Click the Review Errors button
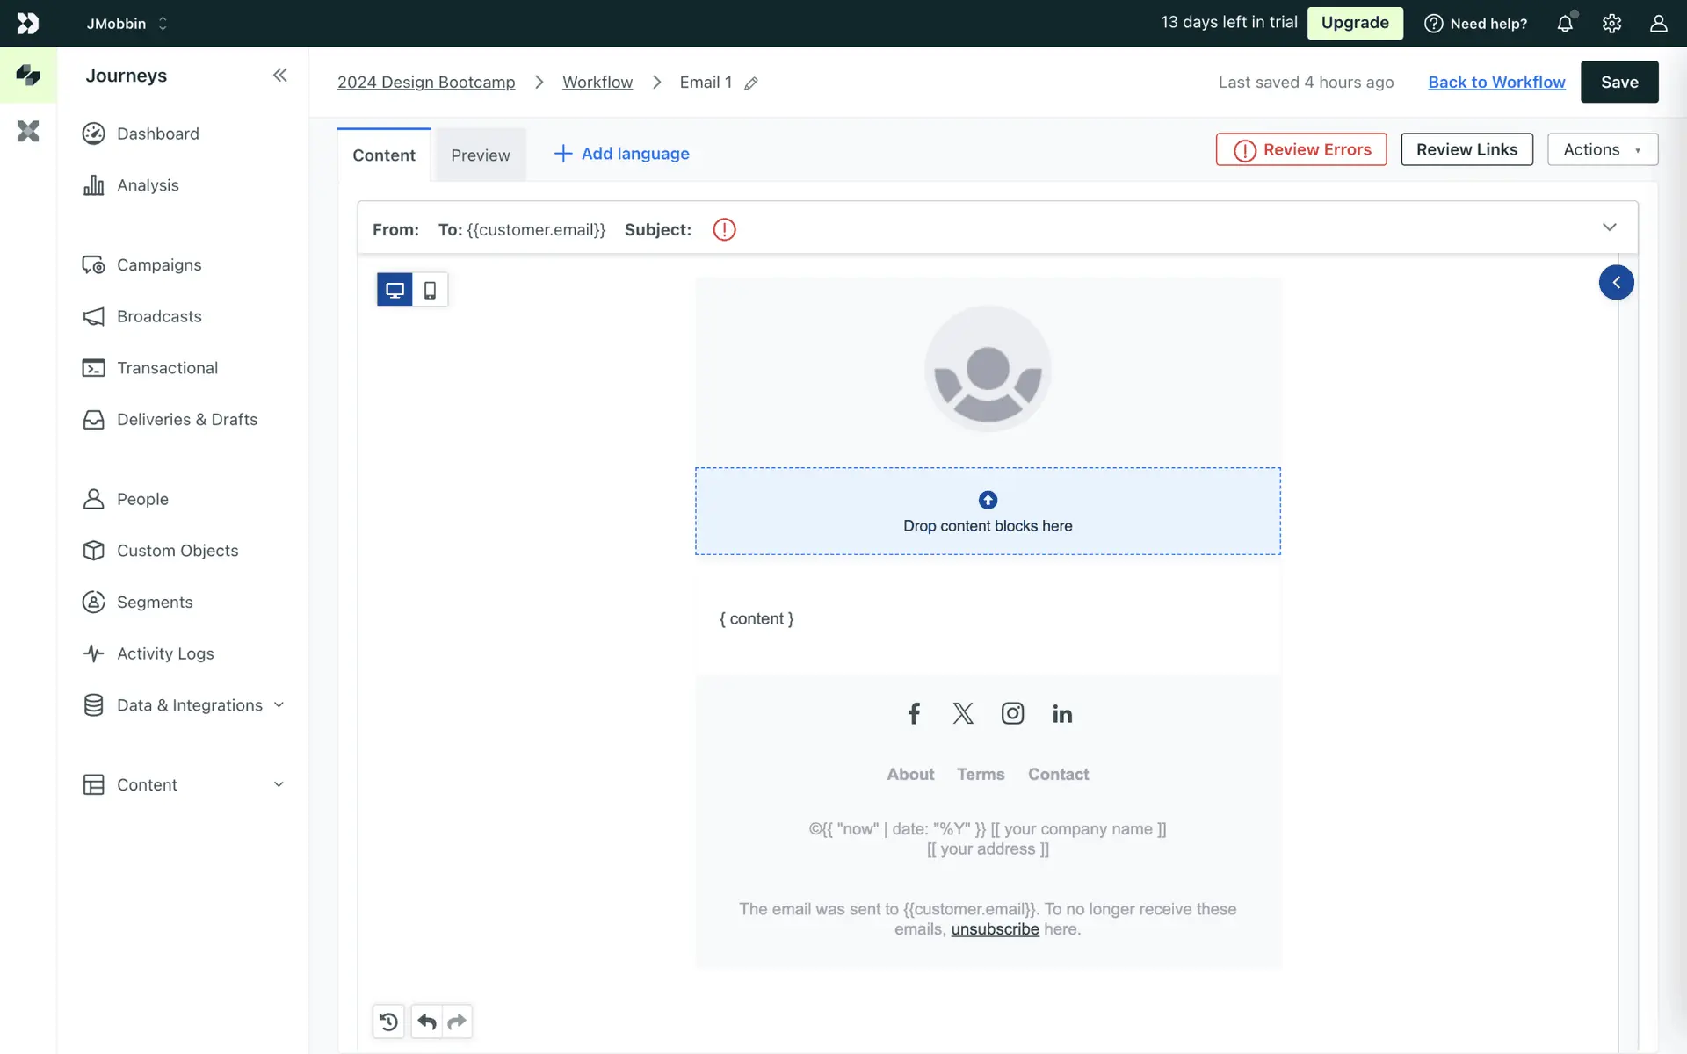 click(x=1300, y=149)
